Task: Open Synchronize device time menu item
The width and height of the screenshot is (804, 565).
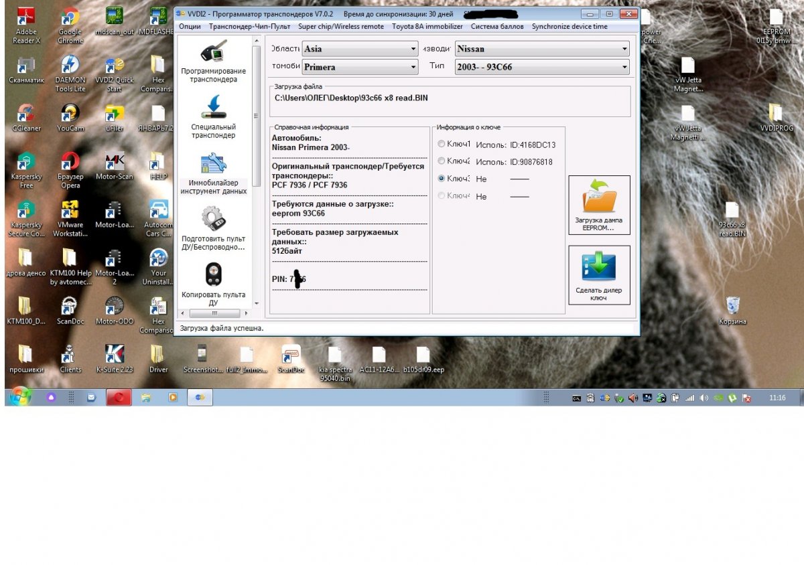Action: coord(569,26)
